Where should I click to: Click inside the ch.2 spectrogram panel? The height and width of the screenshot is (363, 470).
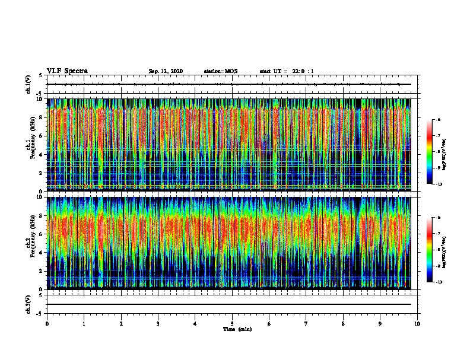coord(229,243)
